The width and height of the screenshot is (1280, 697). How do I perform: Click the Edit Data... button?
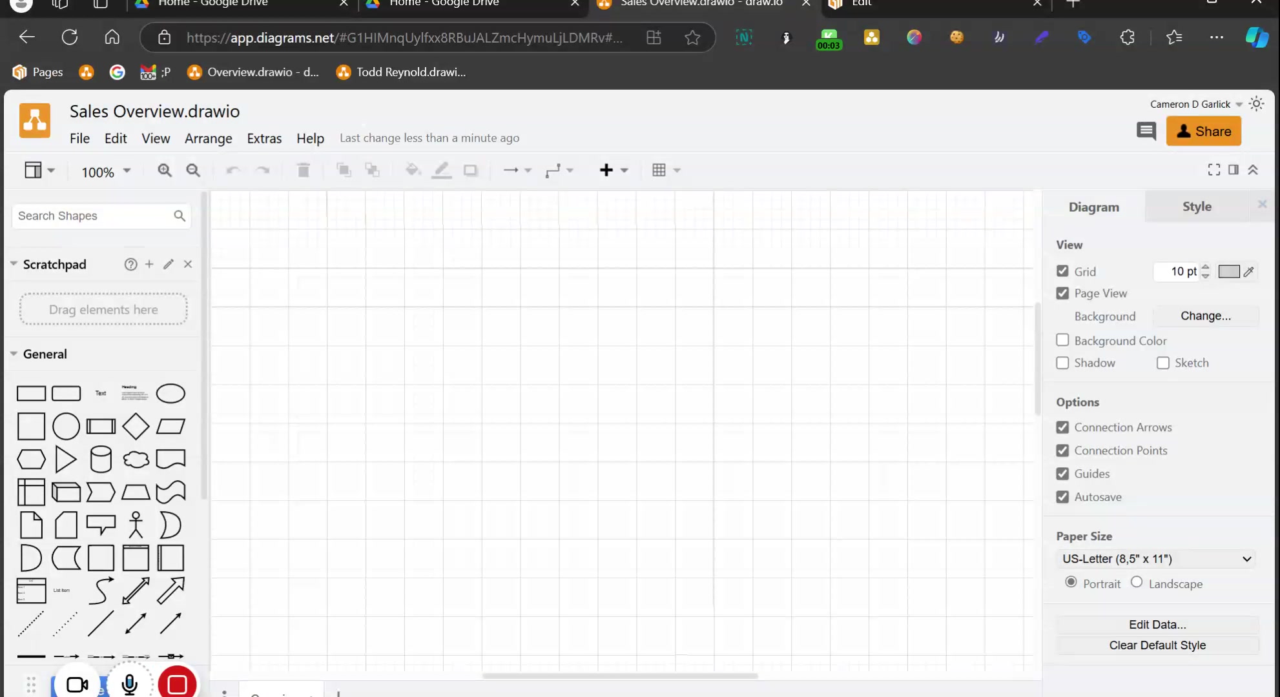[1157, 625]
